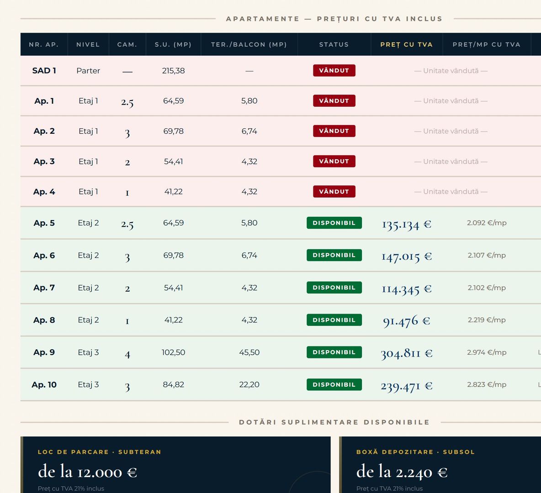
Task: Click Unitate vândută text in Ap. 4 row
Action: 451,192
